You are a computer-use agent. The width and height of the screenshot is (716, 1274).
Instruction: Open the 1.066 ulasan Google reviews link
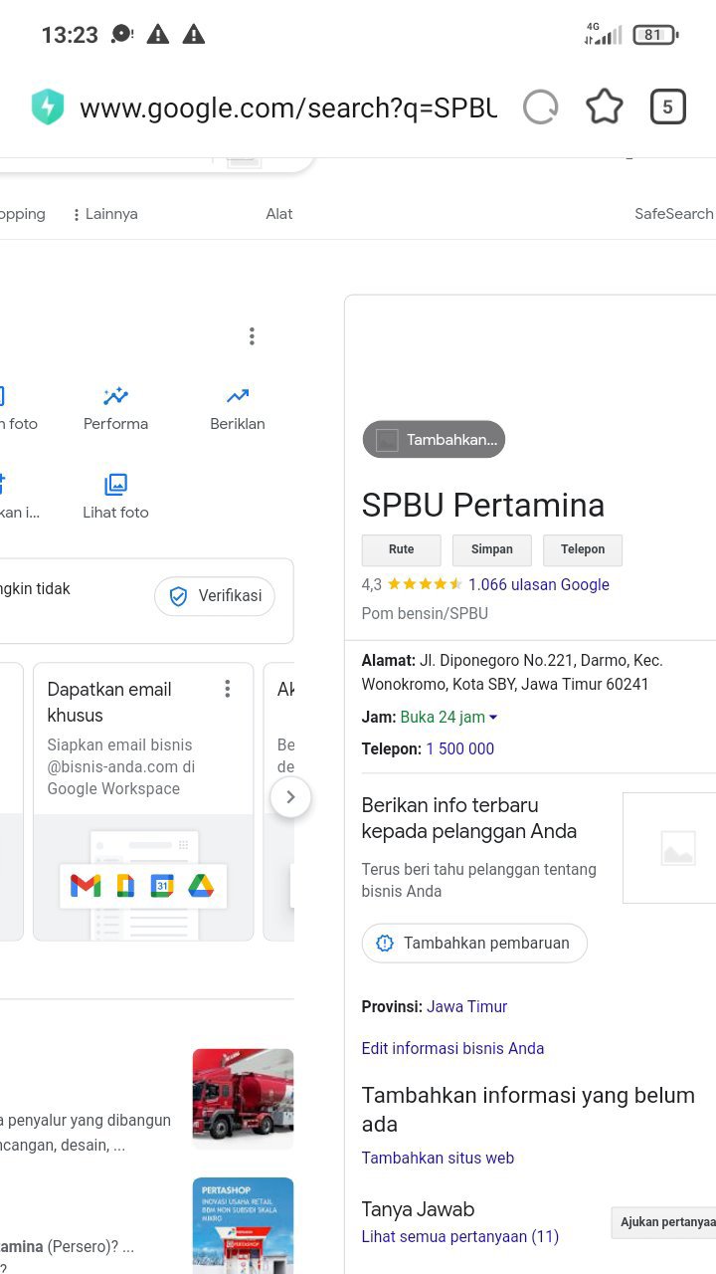pyautogui.click(x=538, y=584)
